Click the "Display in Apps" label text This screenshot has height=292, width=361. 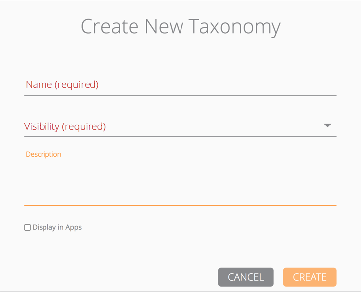pyautogui.click(x=57, y=227)
